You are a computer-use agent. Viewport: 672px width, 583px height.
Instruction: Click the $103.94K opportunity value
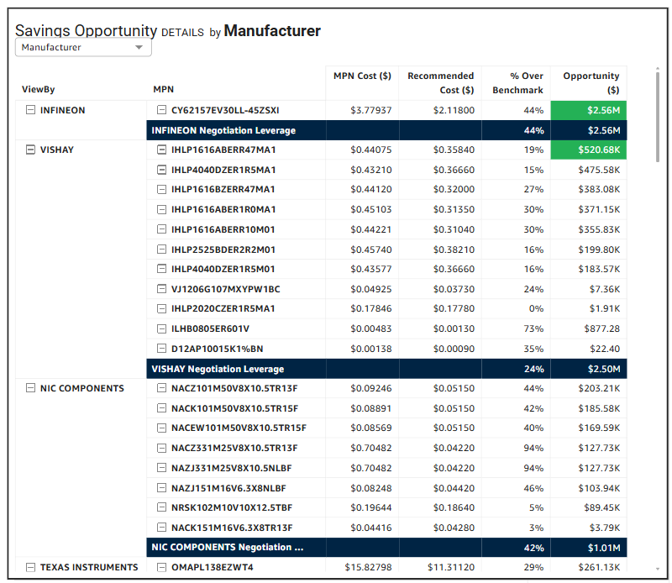(x=599, y=488)
